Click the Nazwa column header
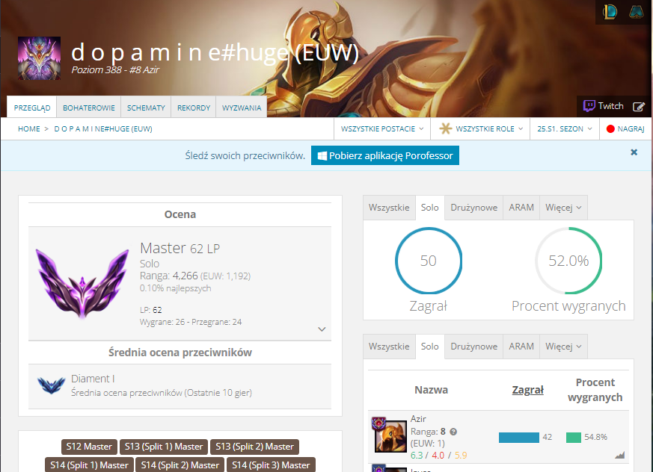The image size is (653, 472). (x=432, y=390)
